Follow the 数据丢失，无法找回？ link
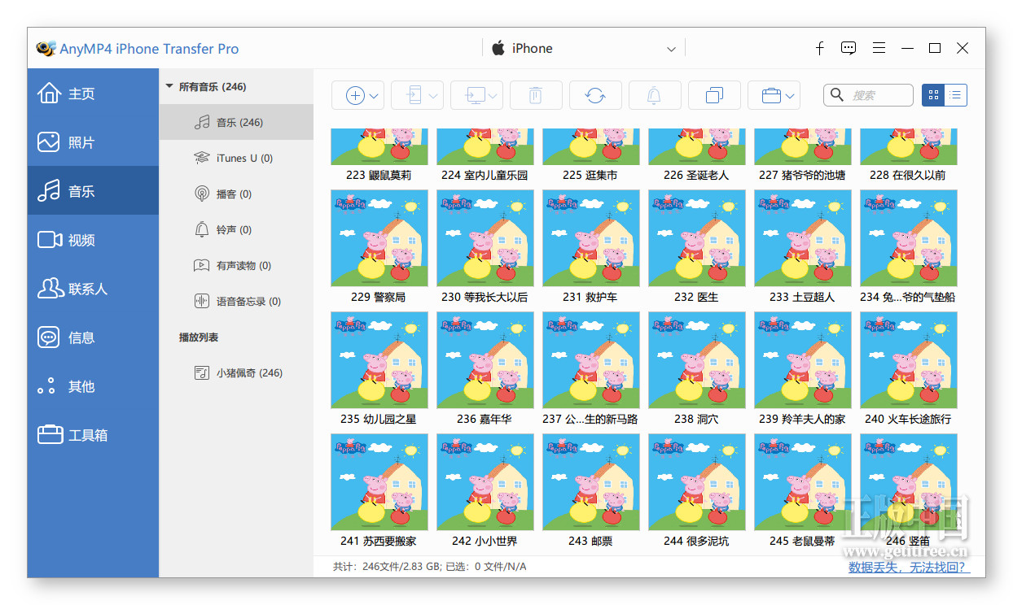The width and height of the screenshot is (1013, 605). click(x=909, y=567)
